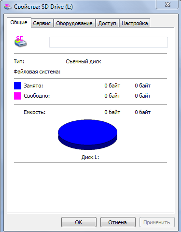
Task: Click the Файловая система label
Action: 37,72
